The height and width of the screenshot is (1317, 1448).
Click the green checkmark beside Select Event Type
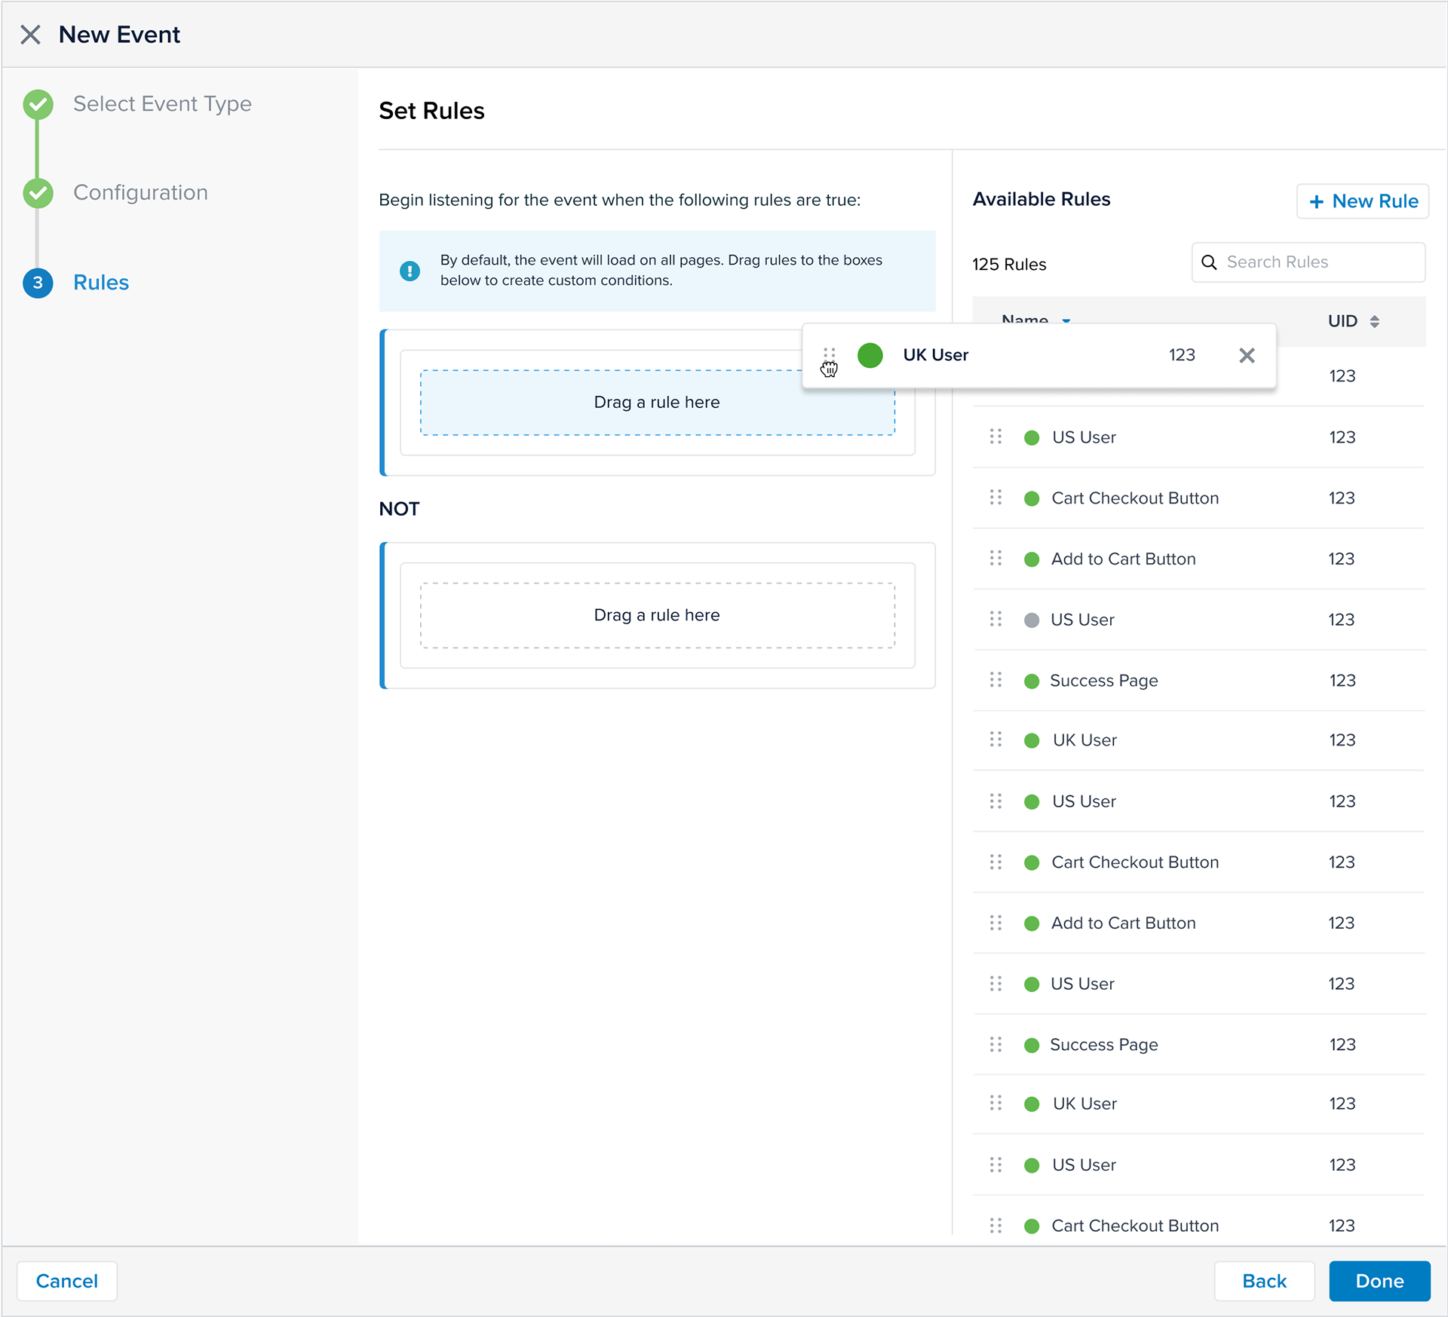[x=38, y=104]
